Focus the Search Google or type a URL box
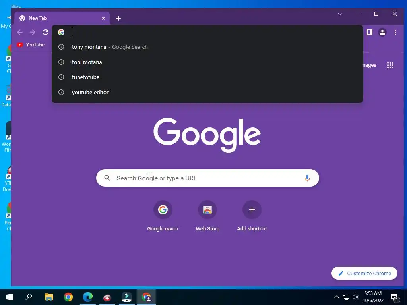407x305 pixels. 207,178
